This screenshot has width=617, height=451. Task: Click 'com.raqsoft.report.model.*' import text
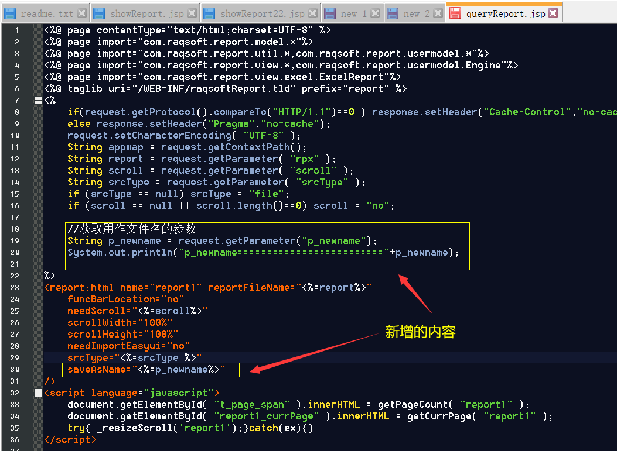pyautogui.click(x=220, y=42)
